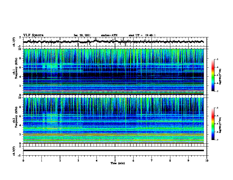Click the "-7" value on ch.1 colorbar

pos(217,91)
